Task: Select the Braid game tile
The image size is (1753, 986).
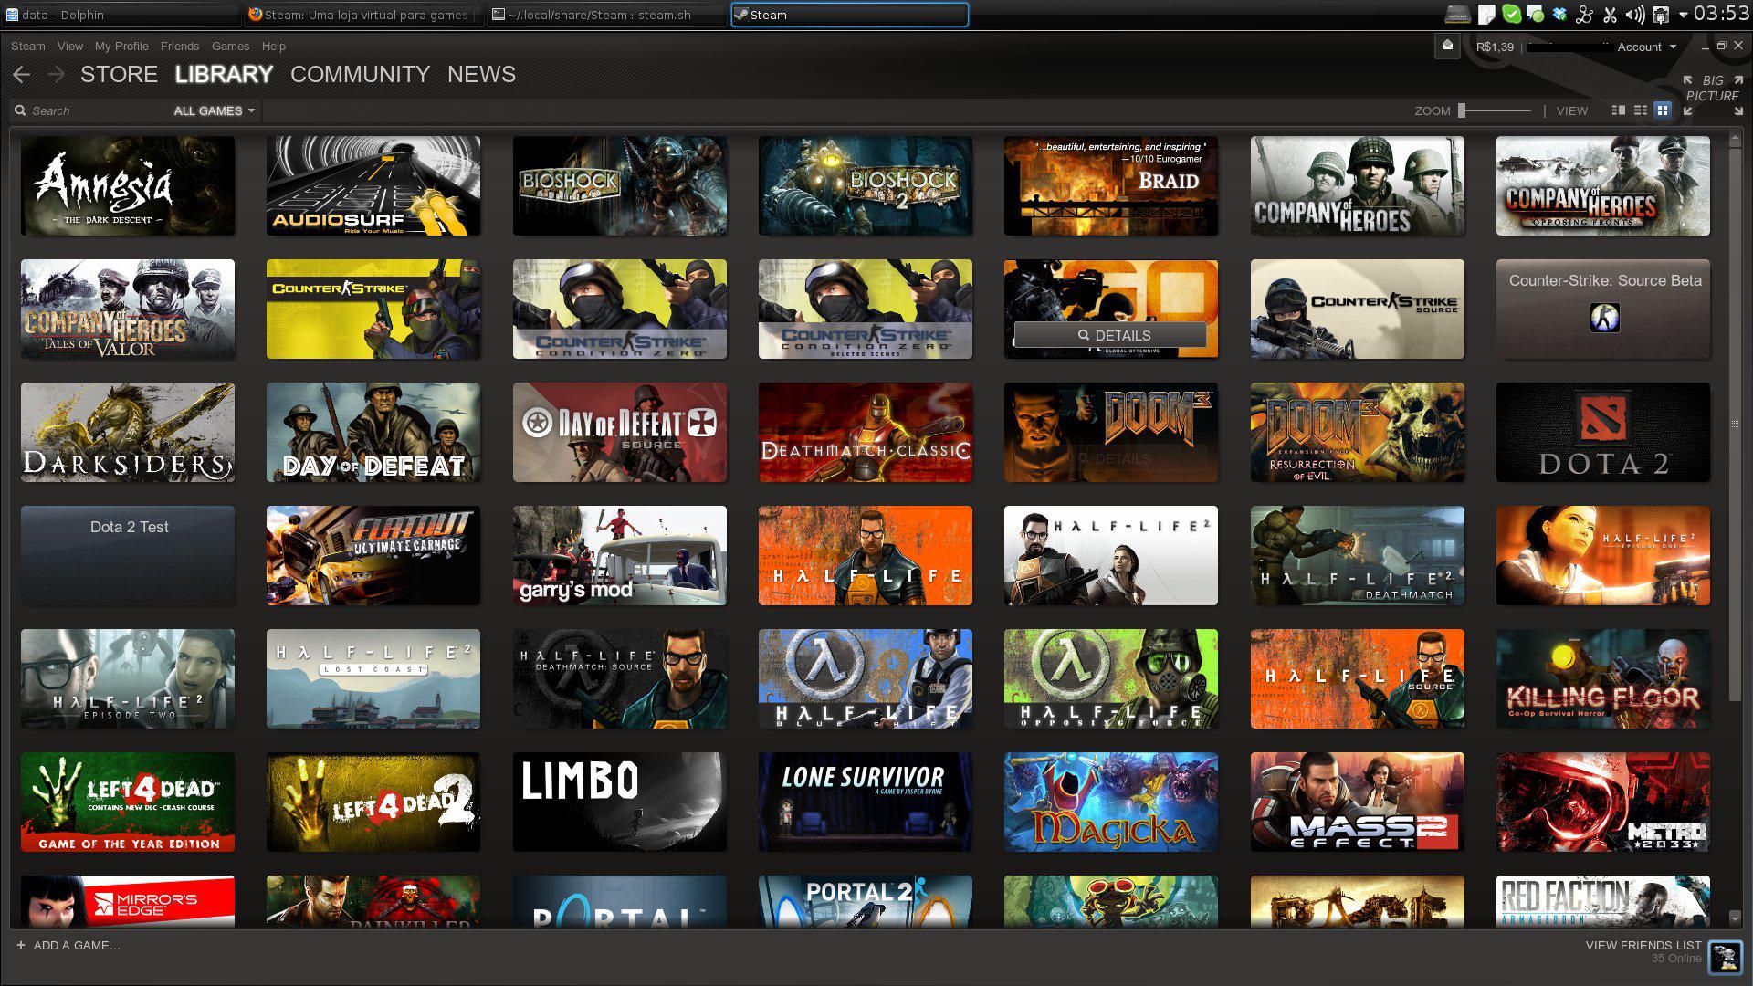Action: coord(1111,186)
